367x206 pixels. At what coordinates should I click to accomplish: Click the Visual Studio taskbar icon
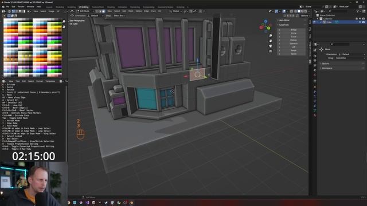[x=87, y=203]
